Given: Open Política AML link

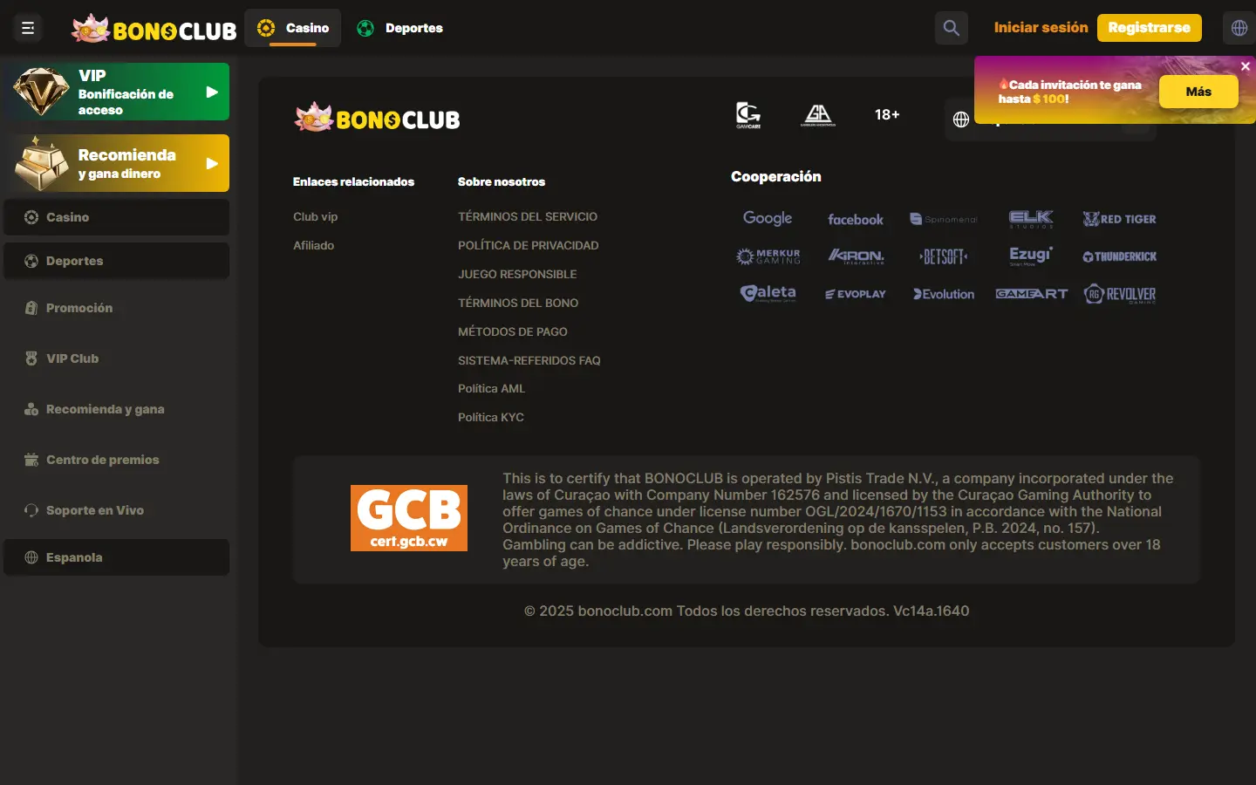Looking at the screenshot, I should (491, 388).
